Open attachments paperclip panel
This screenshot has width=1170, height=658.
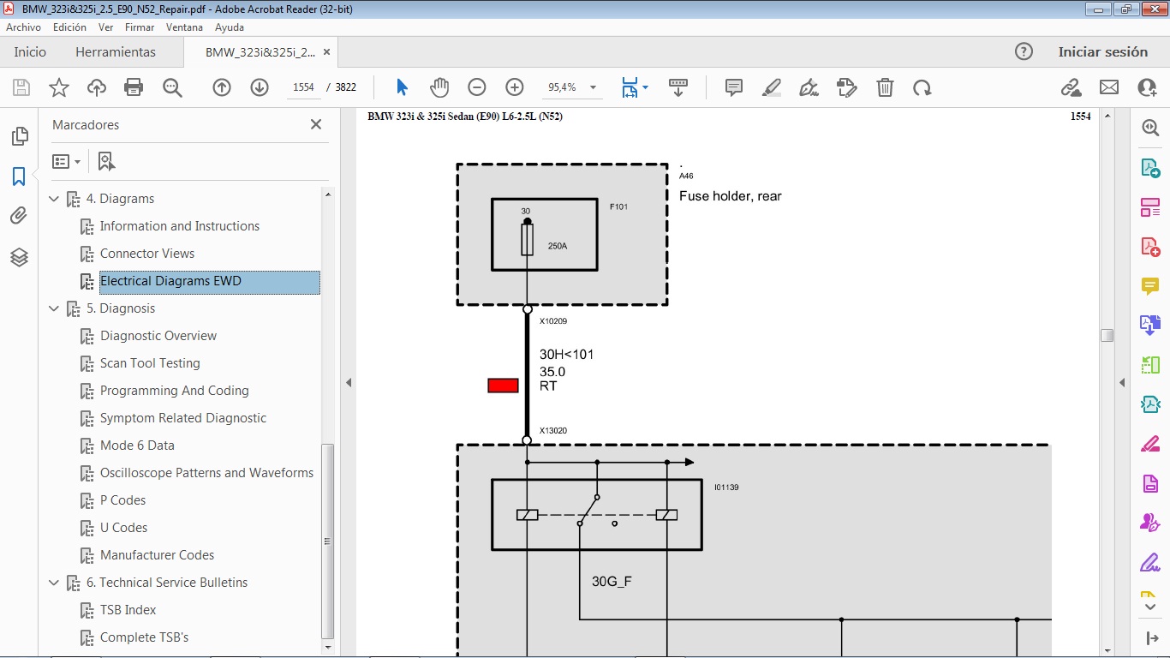pos(19,216)
